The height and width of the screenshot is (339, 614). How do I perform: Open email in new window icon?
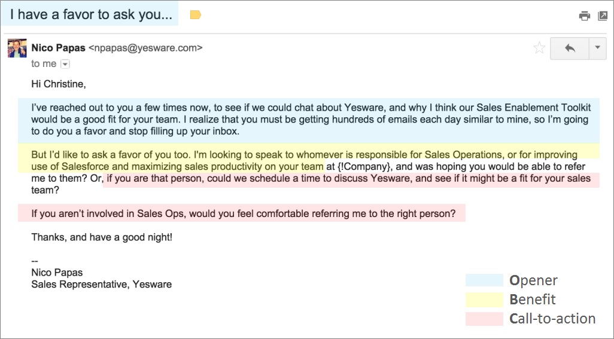603,16
